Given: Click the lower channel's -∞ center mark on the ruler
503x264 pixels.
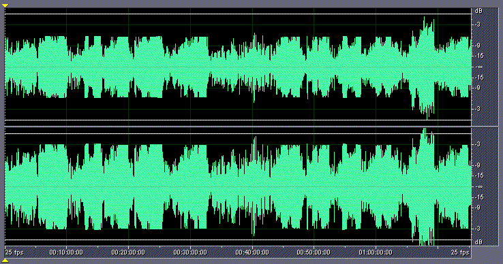Looking at the screenshot, I should (x=479, y=186).
